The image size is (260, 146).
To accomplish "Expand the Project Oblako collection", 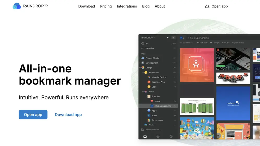I will pos(140,58).
